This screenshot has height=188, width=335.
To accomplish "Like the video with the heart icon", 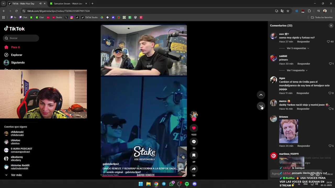I will tap(194, 128).
